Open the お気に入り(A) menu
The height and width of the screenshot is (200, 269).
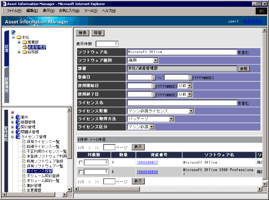(69, 11)
